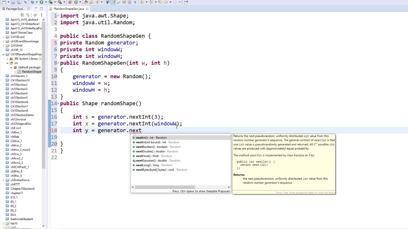Viewport: 408px width, 229px height.
Task: Collapse the src folder node
Action: 7,63
